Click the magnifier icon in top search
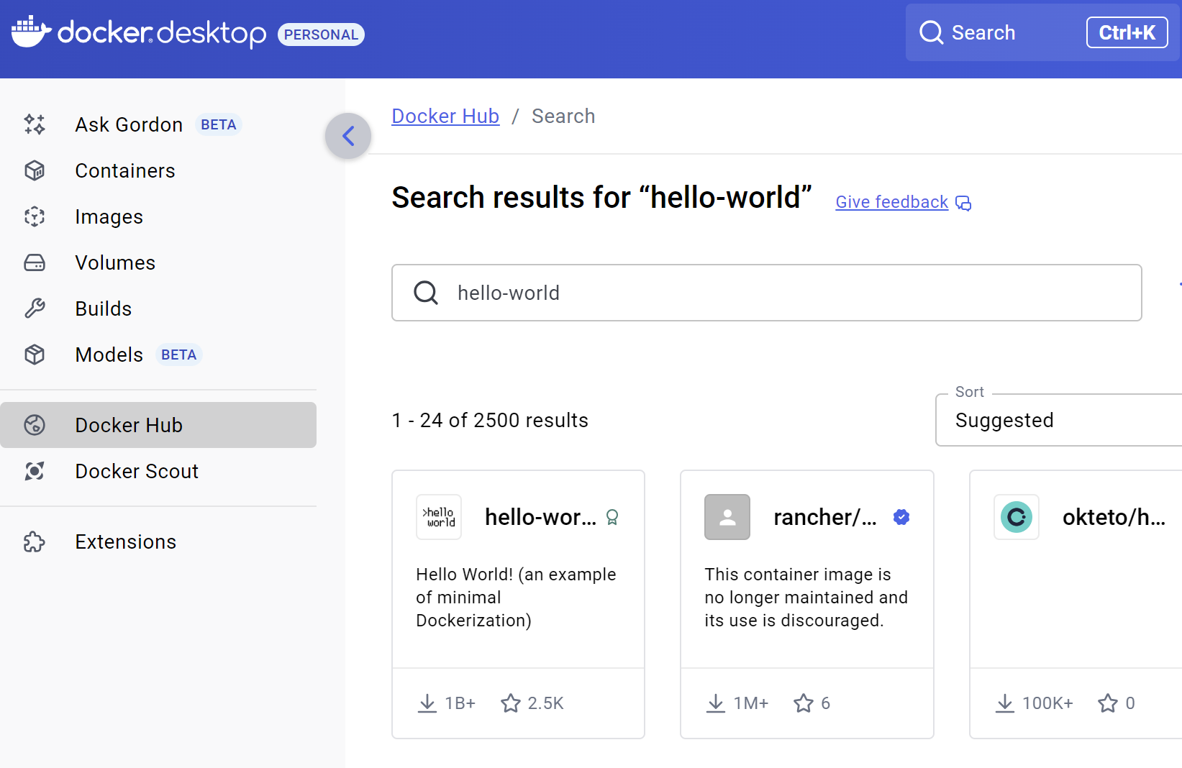Viewport: 1182px width, 768px height. click(932, 32)
